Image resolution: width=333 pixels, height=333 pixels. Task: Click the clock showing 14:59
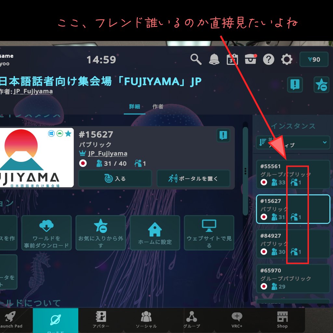click(101, 60)
